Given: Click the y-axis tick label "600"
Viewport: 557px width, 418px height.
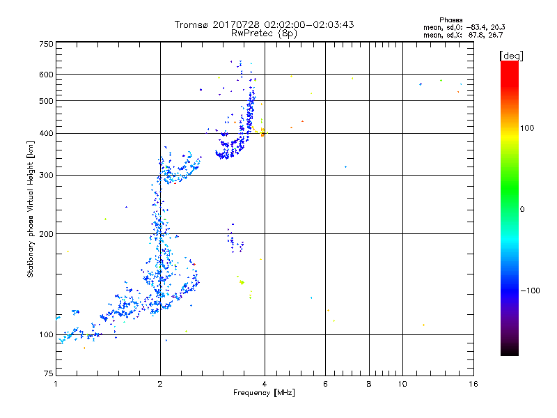Looking at the screenshot, I should 46,75.
